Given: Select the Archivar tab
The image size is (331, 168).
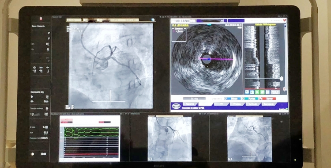Looking at the screenshot, I should (x=253, y=104).
